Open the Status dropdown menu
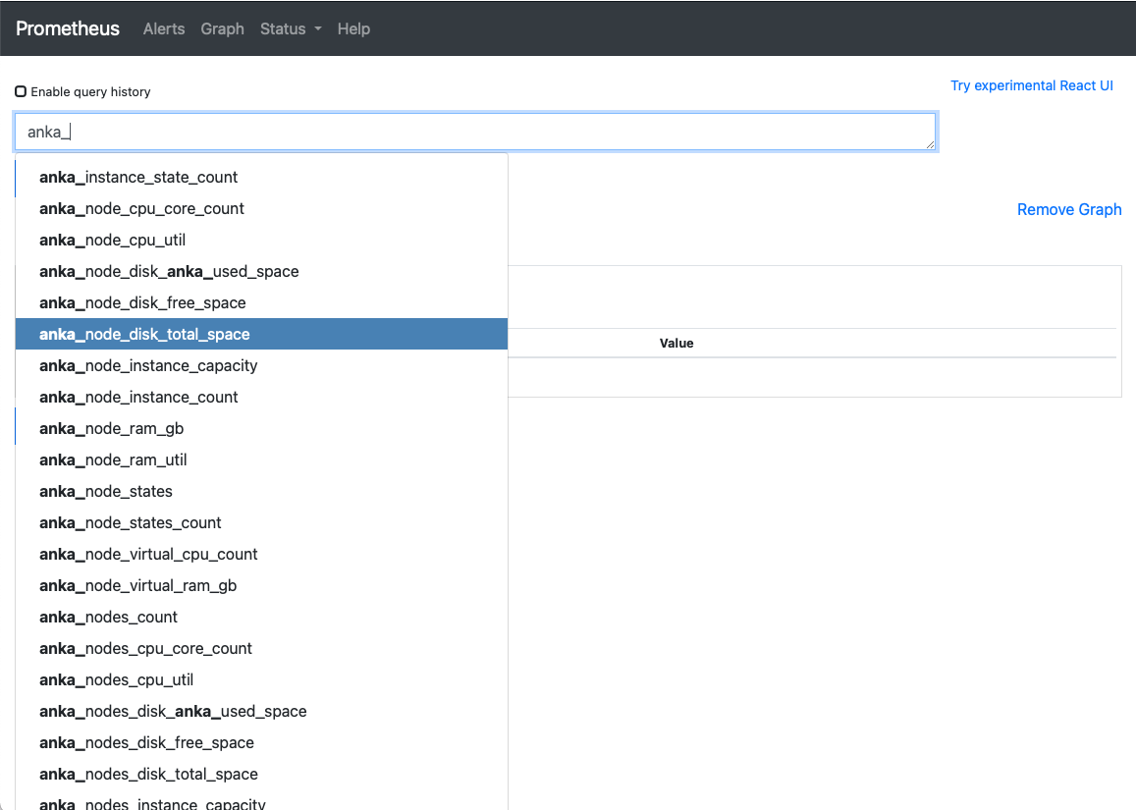The image size is (1136, 810). pos(290,28)
